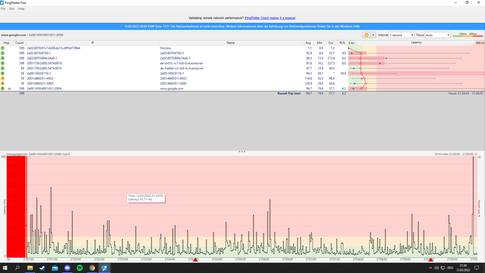Click the Cur column header
This screenshot has width=485, height=273.
coord(331,43)
